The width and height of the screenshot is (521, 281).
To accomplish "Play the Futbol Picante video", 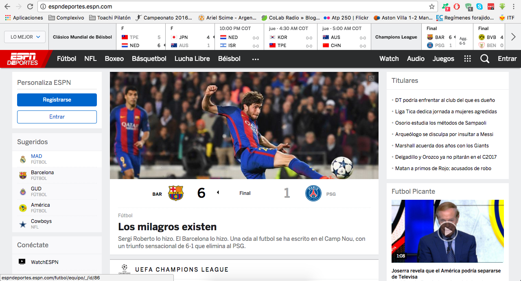I will 447,231.
